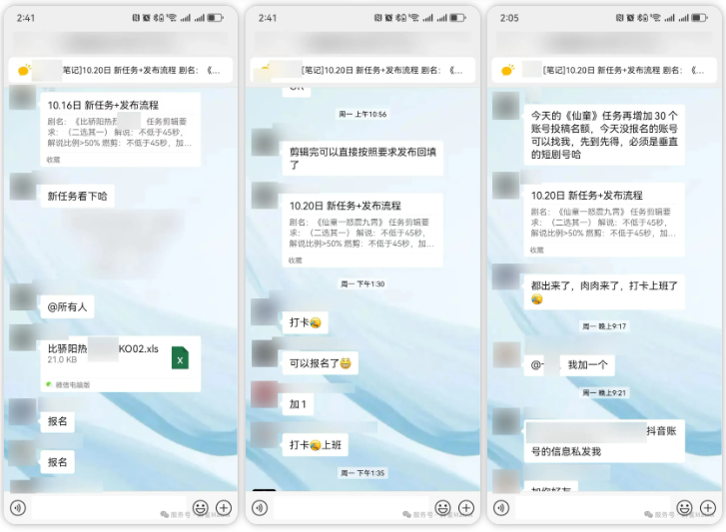This screenshot has width=726, height=532.
Task: Tap voice input icon in right phone
Action: click(x=501, y=507)
